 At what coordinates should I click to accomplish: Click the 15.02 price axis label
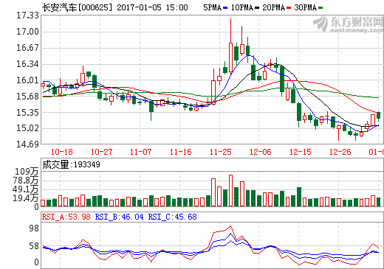pyautogui.click(x=27, y=128)
